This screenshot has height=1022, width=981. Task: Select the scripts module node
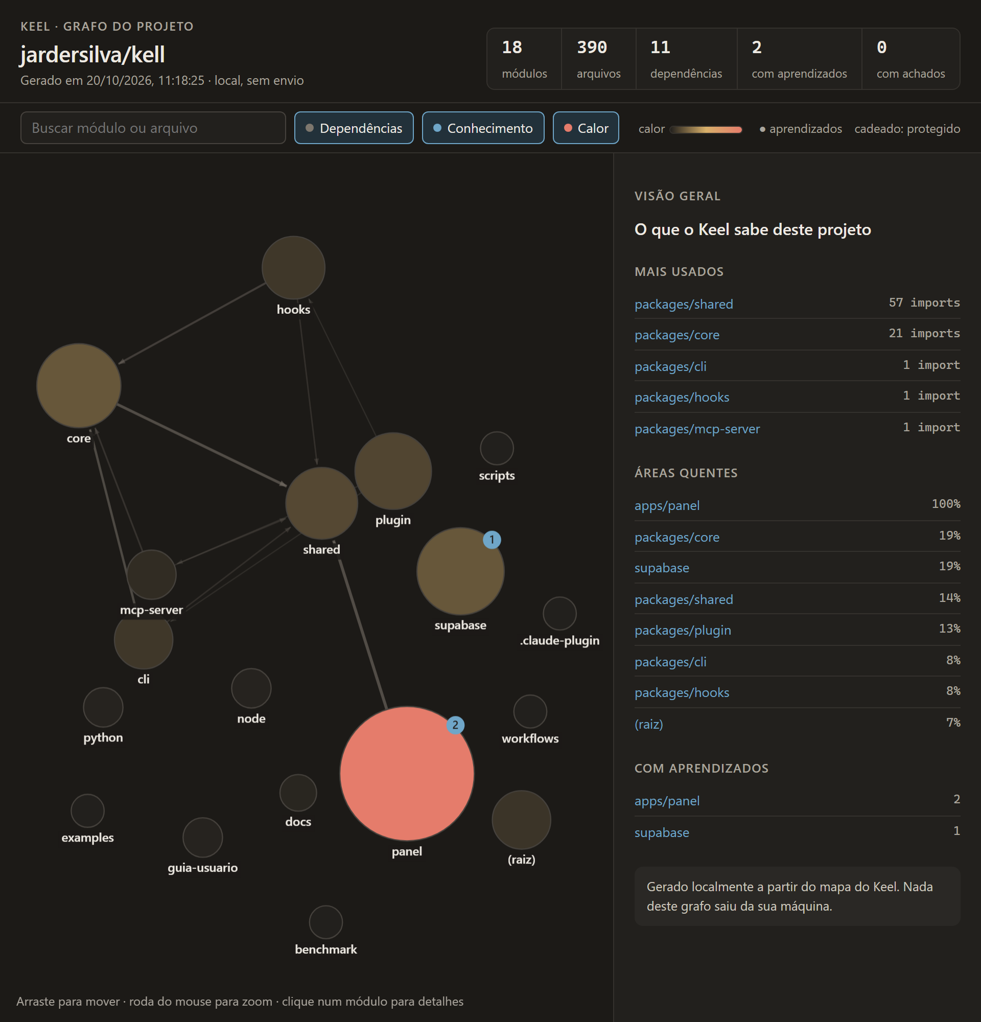point(497,448)
